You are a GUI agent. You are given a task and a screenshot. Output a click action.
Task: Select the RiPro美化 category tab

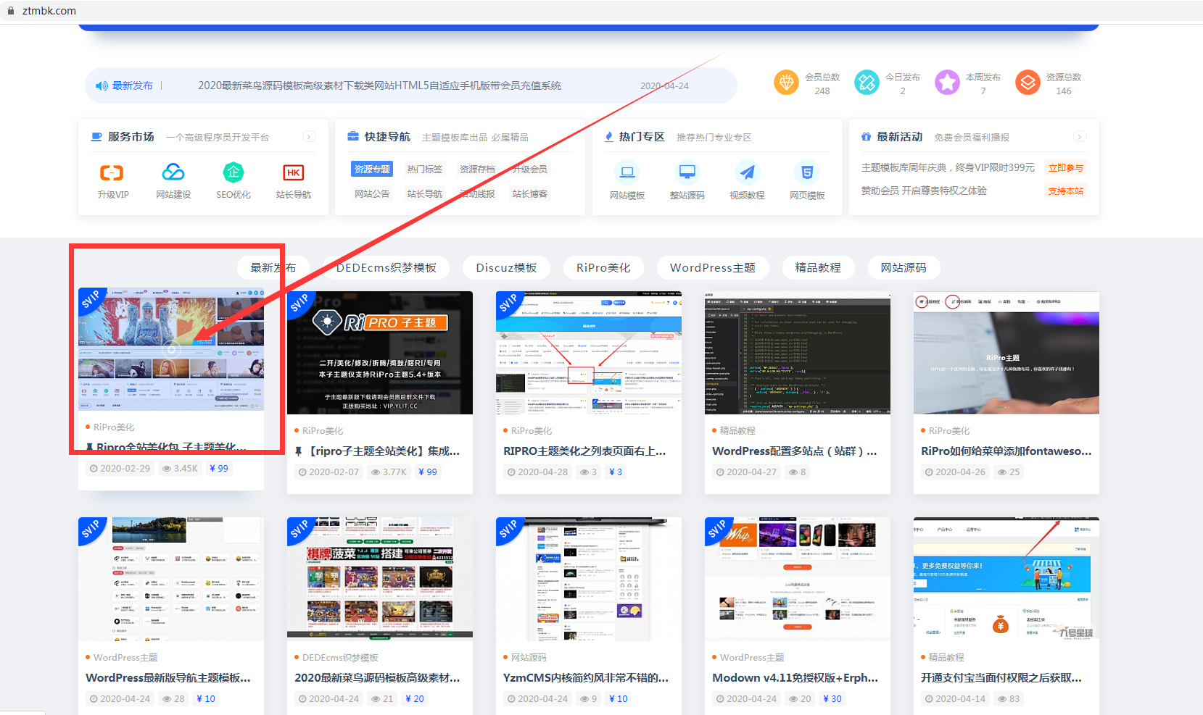(x=603, y=267)
